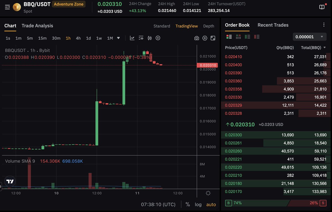Switch to the Chart tab

click(10, 26)
